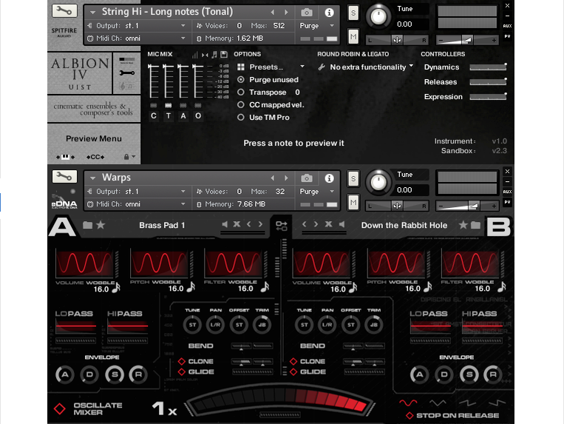
Task: Toggle Clone diamond in sound A section
Action: (182, 361)
